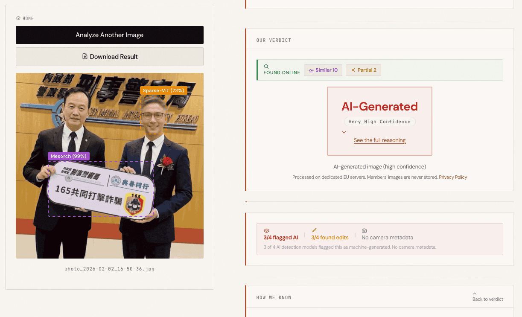Open the HOME breadcrumb link
This screenshot has height=317, width=522.
[x=28, y=18]
